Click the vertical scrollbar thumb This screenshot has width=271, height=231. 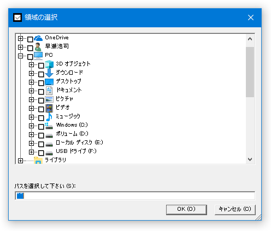pos(250,72)
